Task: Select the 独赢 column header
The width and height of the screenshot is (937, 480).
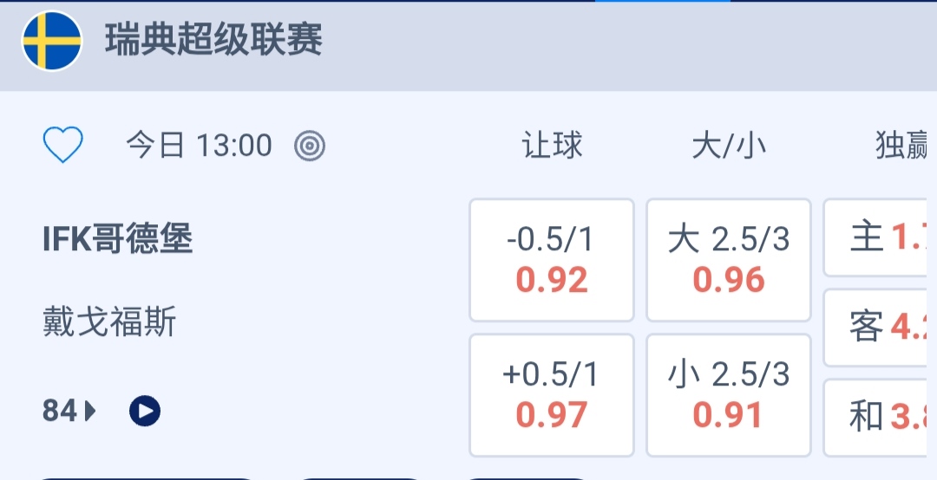Action: pyautogui.click(x=902, y=146)
